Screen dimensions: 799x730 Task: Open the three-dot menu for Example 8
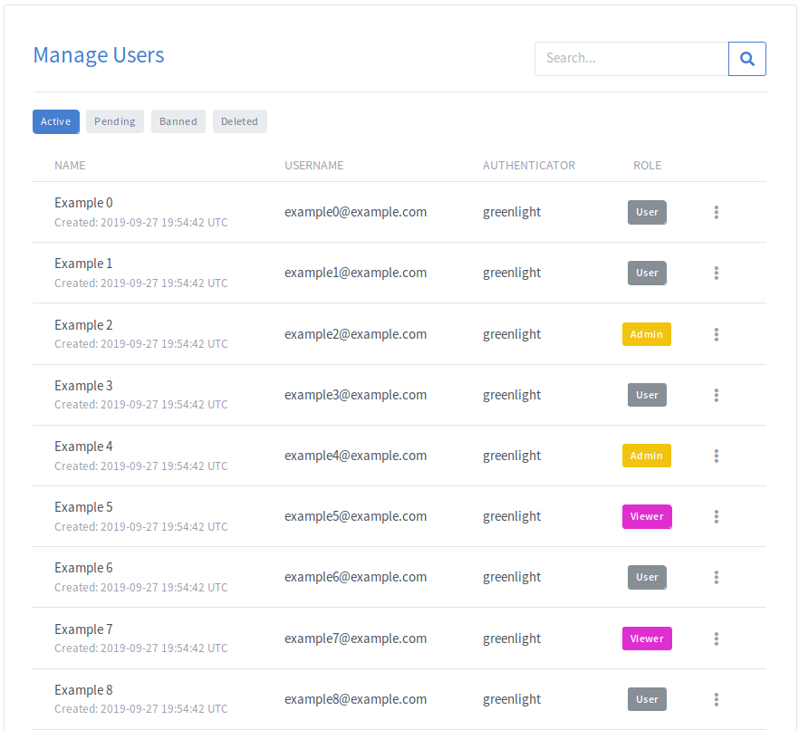tap(717, 699)
